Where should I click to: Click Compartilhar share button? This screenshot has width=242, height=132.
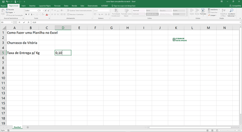point(235,6)
